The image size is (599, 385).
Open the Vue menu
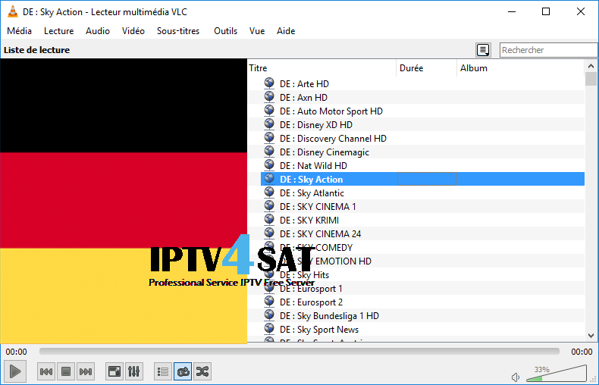tap(257, 31)
